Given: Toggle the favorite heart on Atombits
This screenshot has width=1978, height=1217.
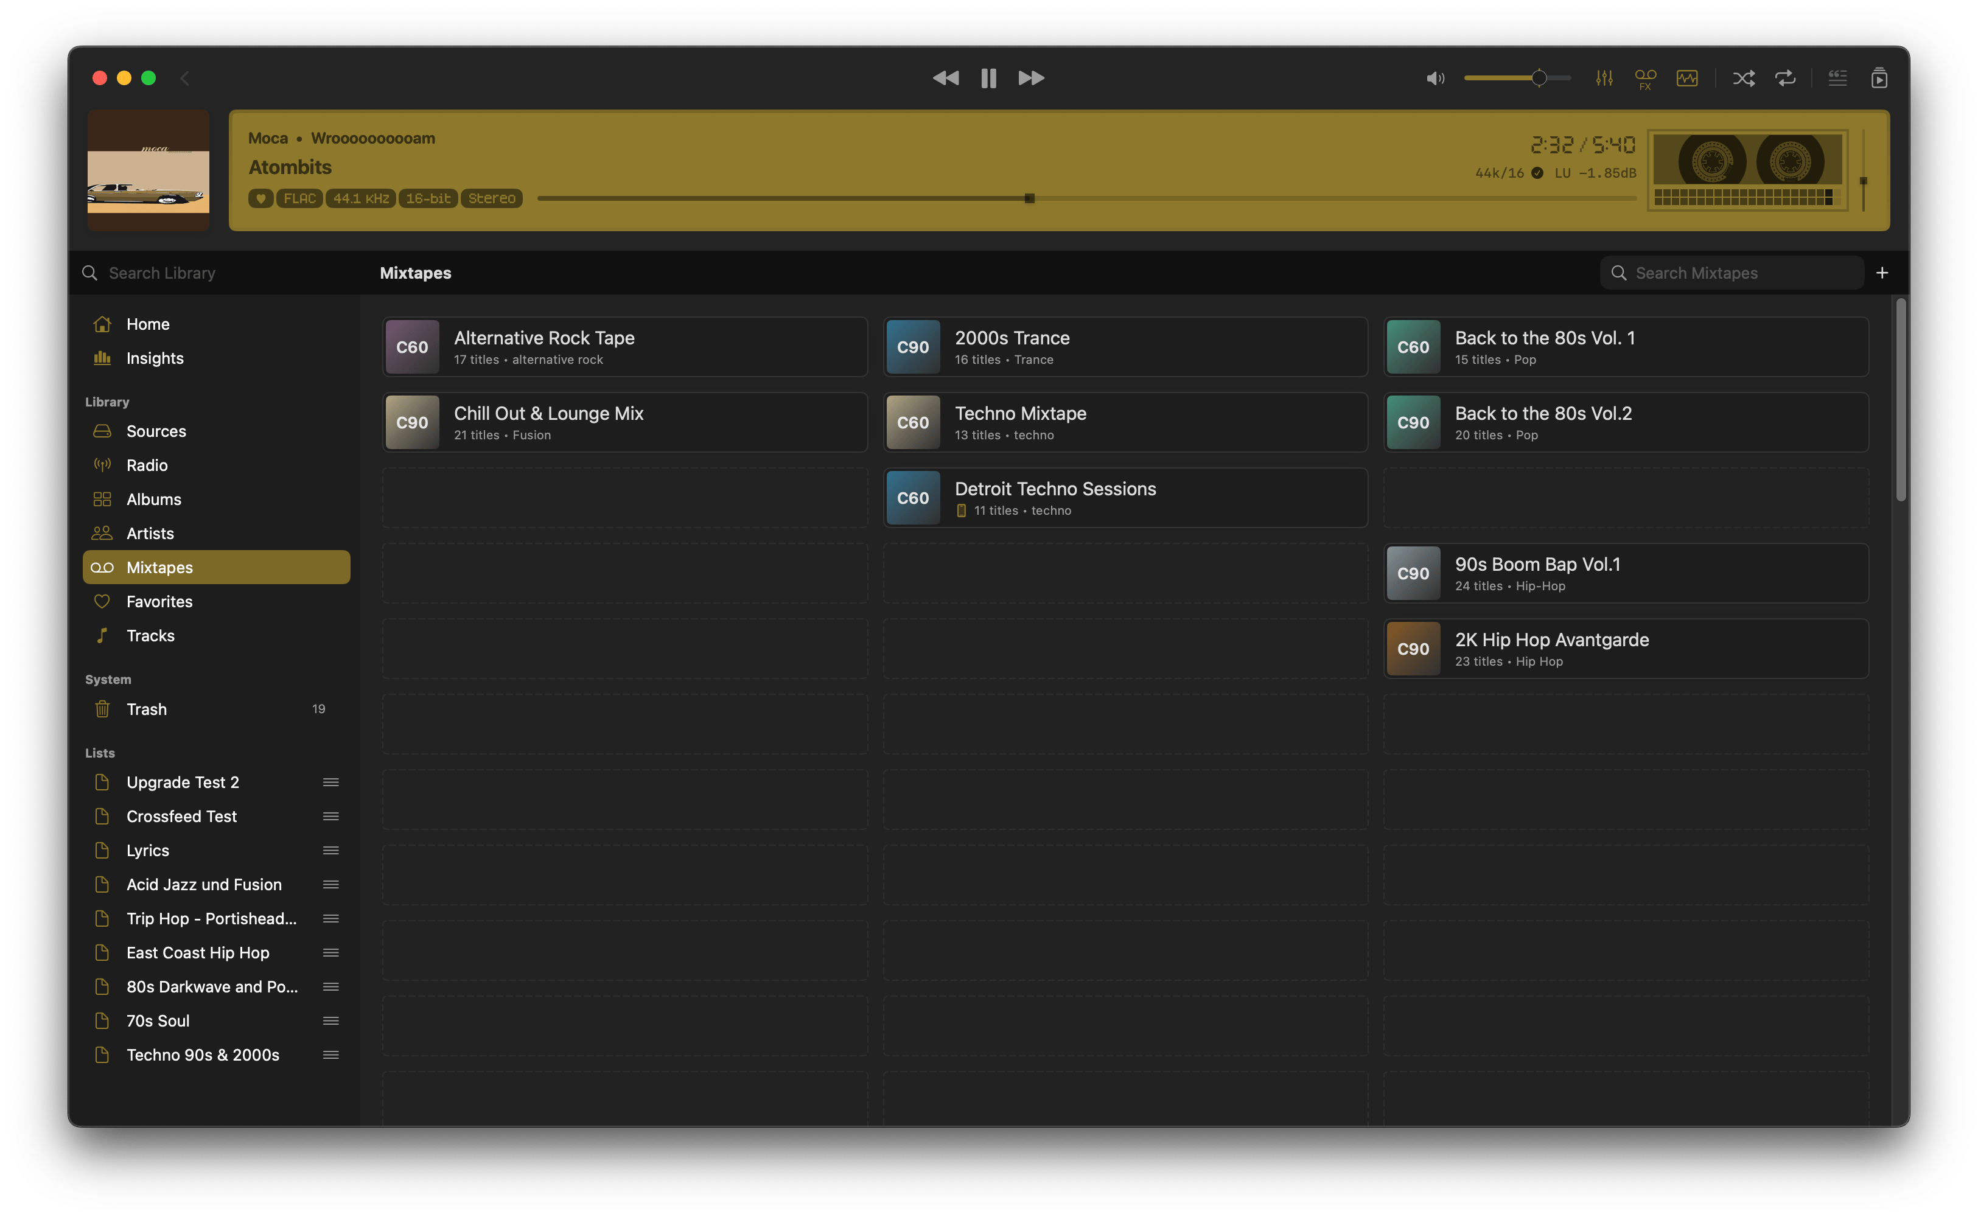Looking at the screenshot, I should 261,199.
